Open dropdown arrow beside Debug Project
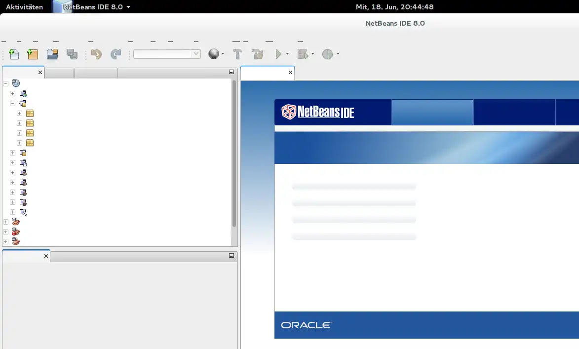This screenshot has height=349, width=579. pyautogui.click(x=313, y=54)
